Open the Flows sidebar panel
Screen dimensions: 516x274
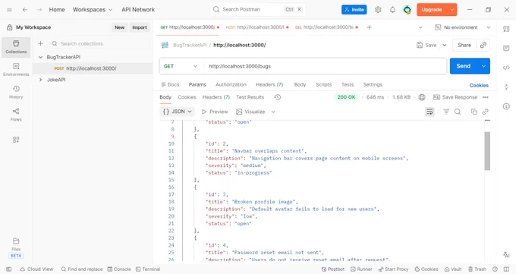click(x=16, y=115)
